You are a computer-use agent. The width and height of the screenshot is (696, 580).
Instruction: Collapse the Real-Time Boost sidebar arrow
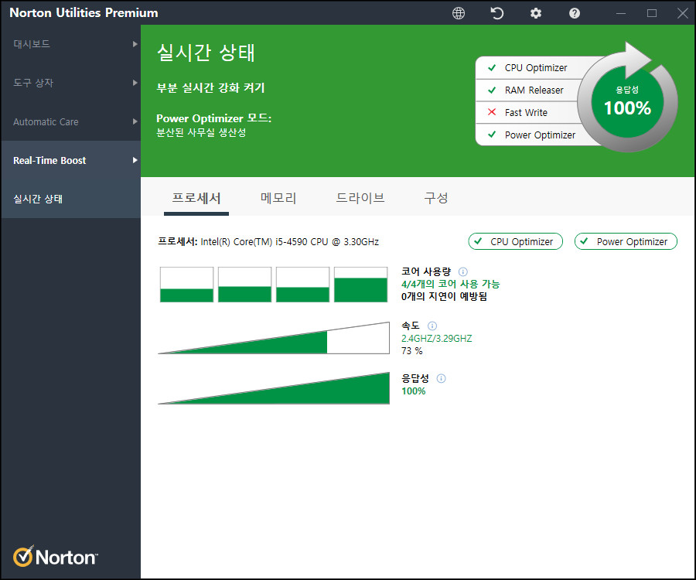click(x=135, y=160)
